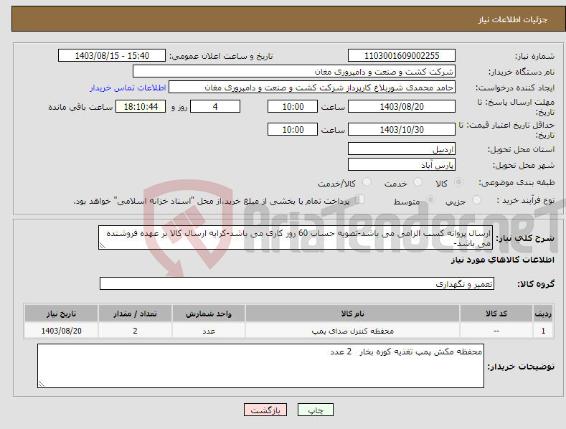The height and width of the screenshot is (429, 566).
Task: Click the جزئیات اطلاعات نیاز header title
Action: (x=513, y=19)
